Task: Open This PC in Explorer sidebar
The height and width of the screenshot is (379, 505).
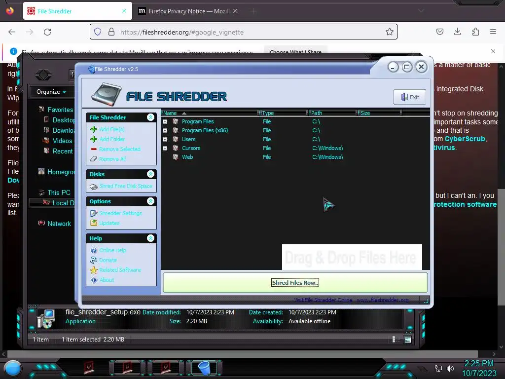Action: tap(59, 193)
